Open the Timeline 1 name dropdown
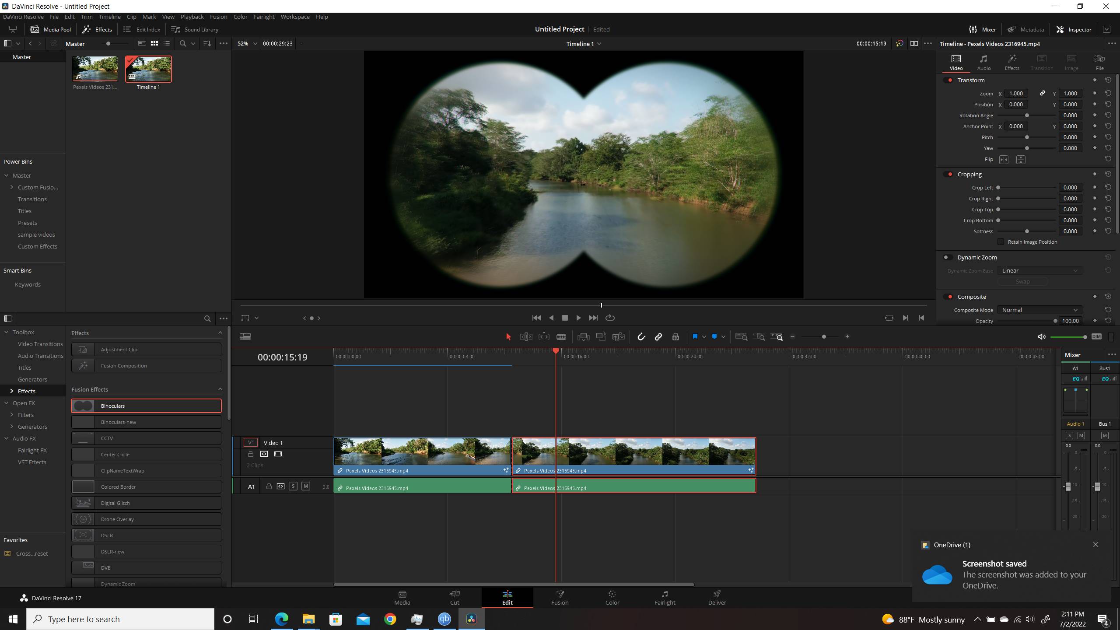The width and height of the screenshot is (1120, 630). pos(584,43)
